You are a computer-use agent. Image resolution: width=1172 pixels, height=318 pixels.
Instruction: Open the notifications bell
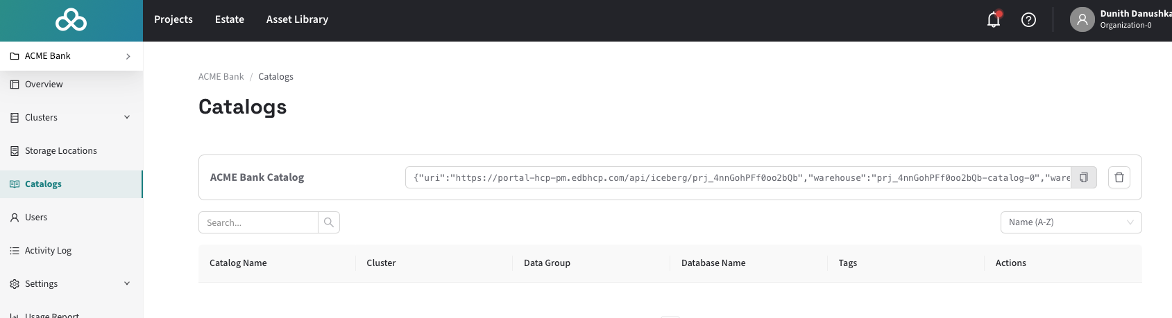point(994,19)
